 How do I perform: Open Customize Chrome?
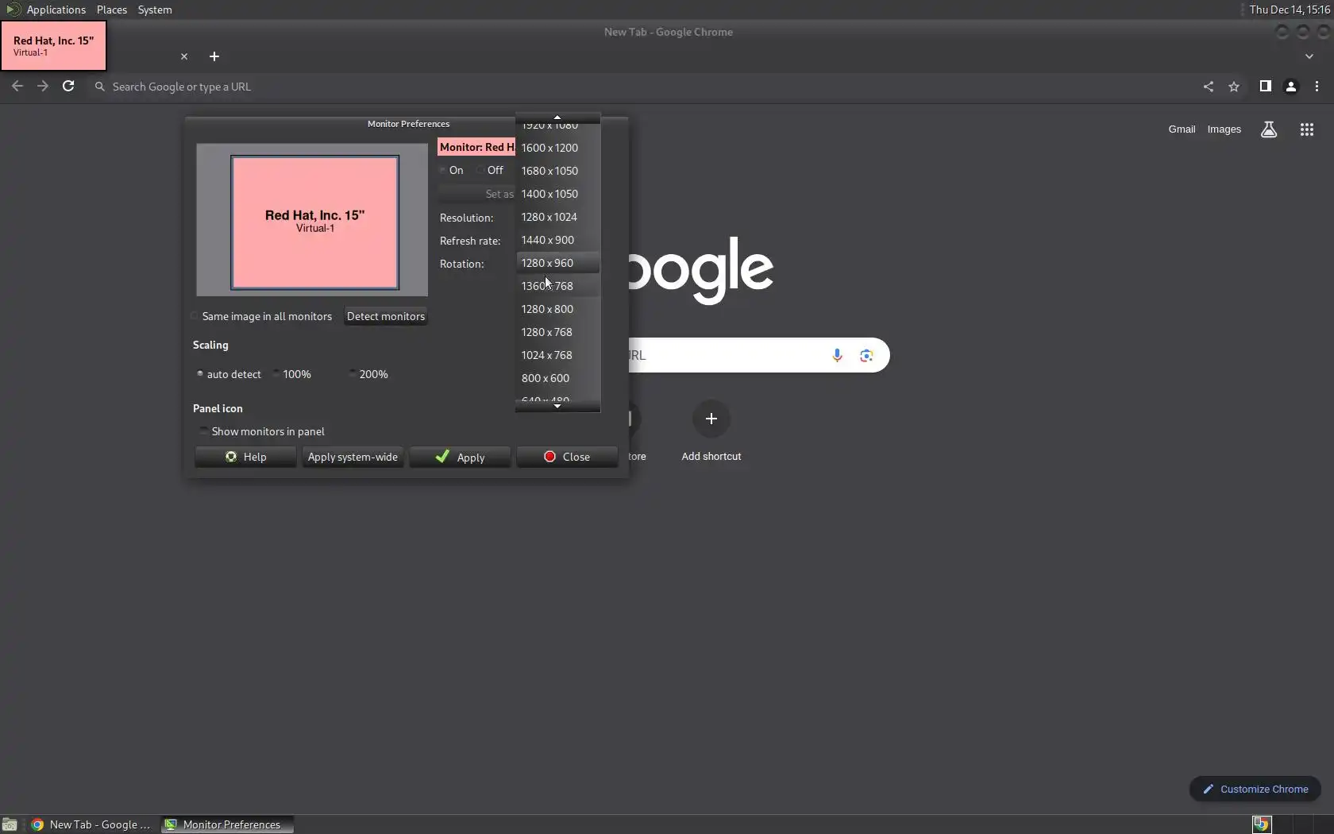pos(1255,789)
